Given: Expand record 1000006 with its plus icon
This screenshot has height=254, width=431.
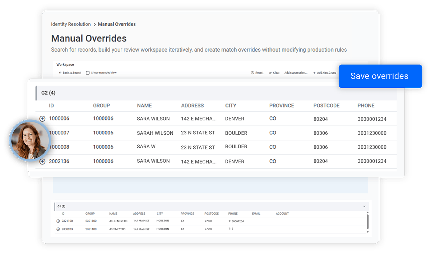Looking at the screenshot, I should 42,119.
